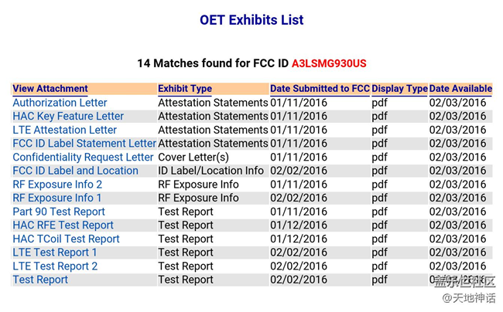Open the RF Exposure Info 1 attachment
503x312 pixels.
tap(57, 198)
